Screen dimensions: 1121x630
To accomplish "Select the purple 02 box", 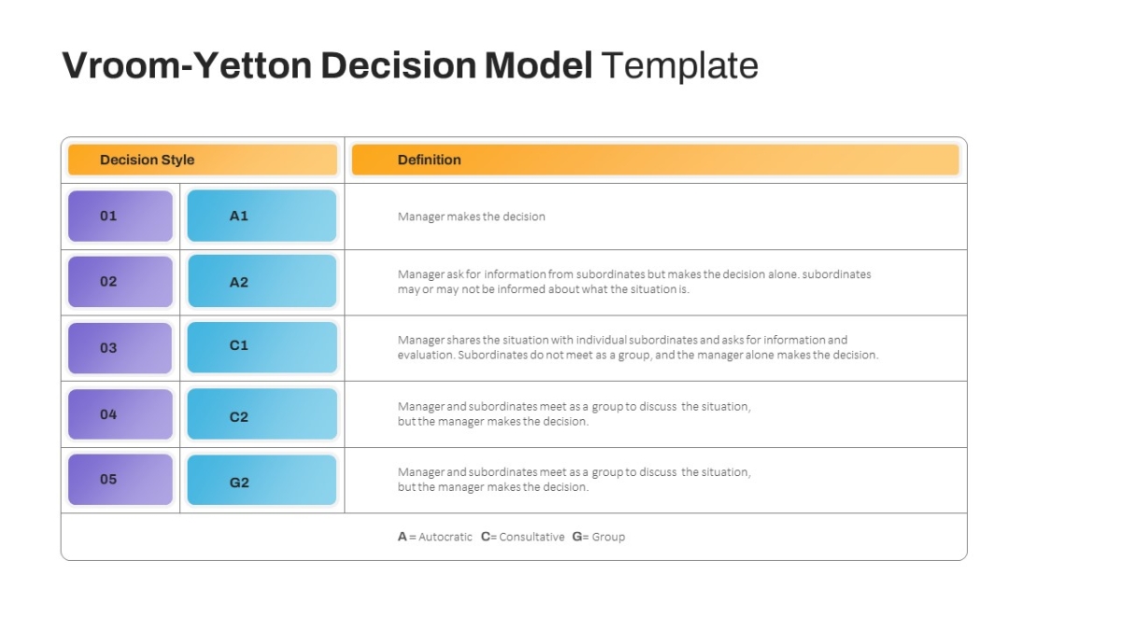I will [x=121, y=282].
